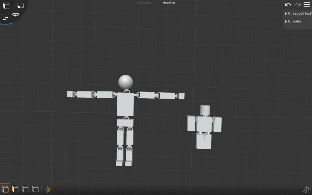The width and height of the screenshot is (312, 195).
Task: Expand the ragdoll test group
Action: (x=286, y=13)
